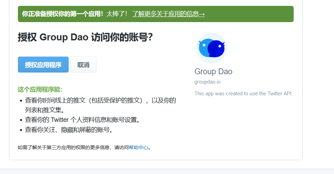This screenshot has height=174, width=334.
Task: Click the footer text 如需了解关于第三方应用的权限的更多信息
Action: pos(63,147)
